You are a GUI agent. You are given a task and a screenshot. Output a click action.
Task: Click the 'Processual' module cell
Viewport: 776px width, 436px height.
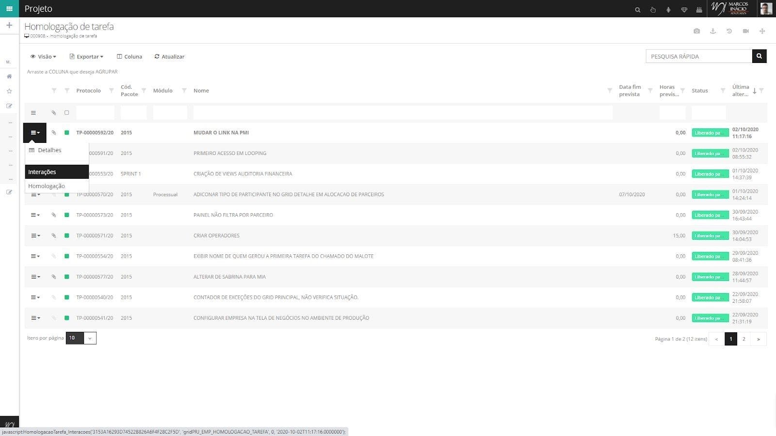tap(165, 195)
